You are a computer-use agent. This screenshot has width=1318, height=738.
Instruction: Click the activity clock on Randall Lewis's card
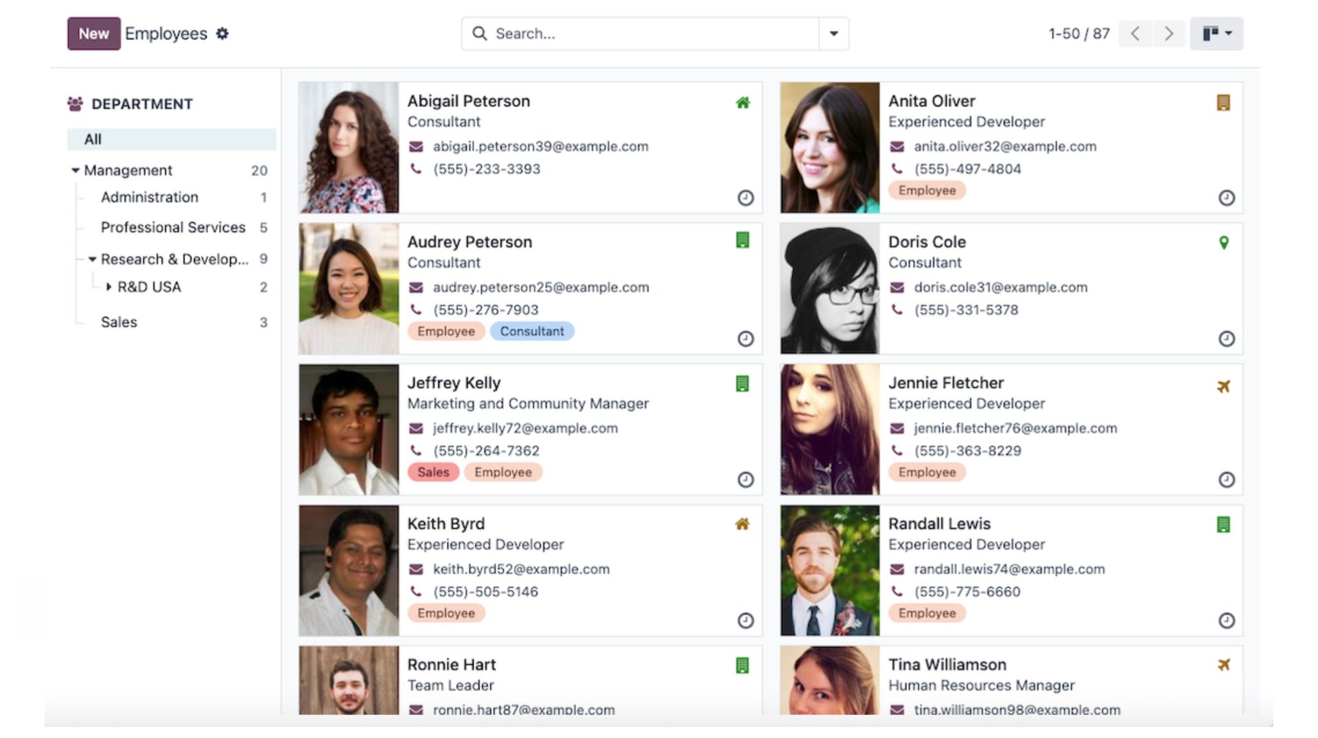[x=1226, y=621]
